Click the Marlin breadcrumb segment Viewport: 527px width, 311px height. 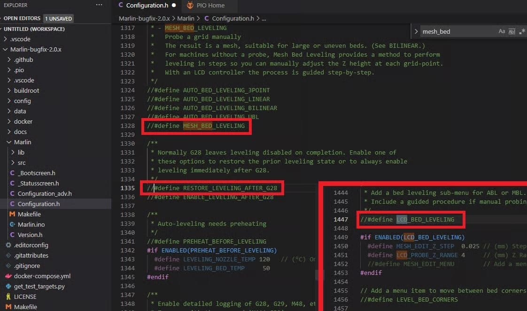tap(186, 18)
